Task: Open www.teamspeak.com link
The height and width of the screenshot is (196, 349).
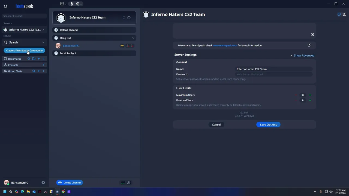Action: pyautogui.click(x=225, y=45)
